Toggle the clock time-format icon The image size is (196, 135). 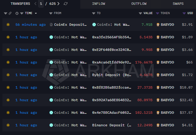tap(17, 13)
